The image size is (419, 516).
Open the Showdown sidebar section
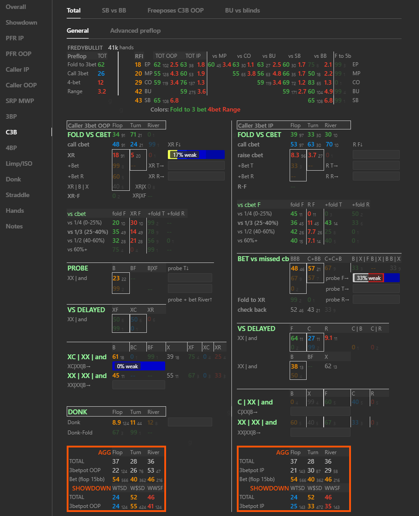click(x=21, y=22)
